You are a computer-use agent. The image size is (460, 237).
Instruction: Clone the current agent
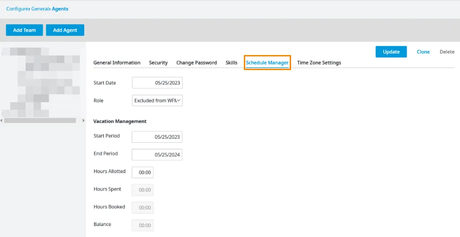point(423,52)
